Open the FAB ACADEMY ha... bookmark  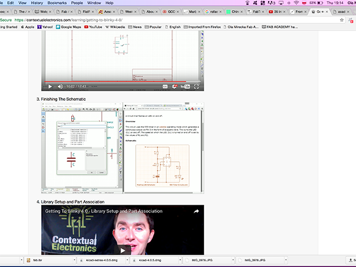(x=280, y=27)
